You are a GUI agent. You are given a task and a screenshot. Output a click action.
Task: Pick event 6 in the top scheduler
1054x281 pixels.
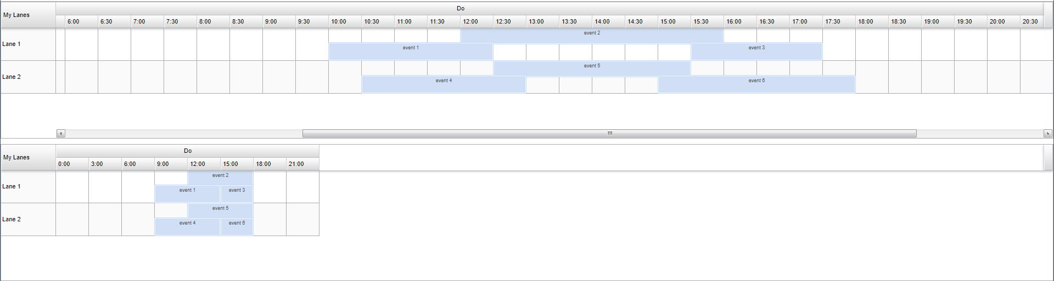click(756, 84)
